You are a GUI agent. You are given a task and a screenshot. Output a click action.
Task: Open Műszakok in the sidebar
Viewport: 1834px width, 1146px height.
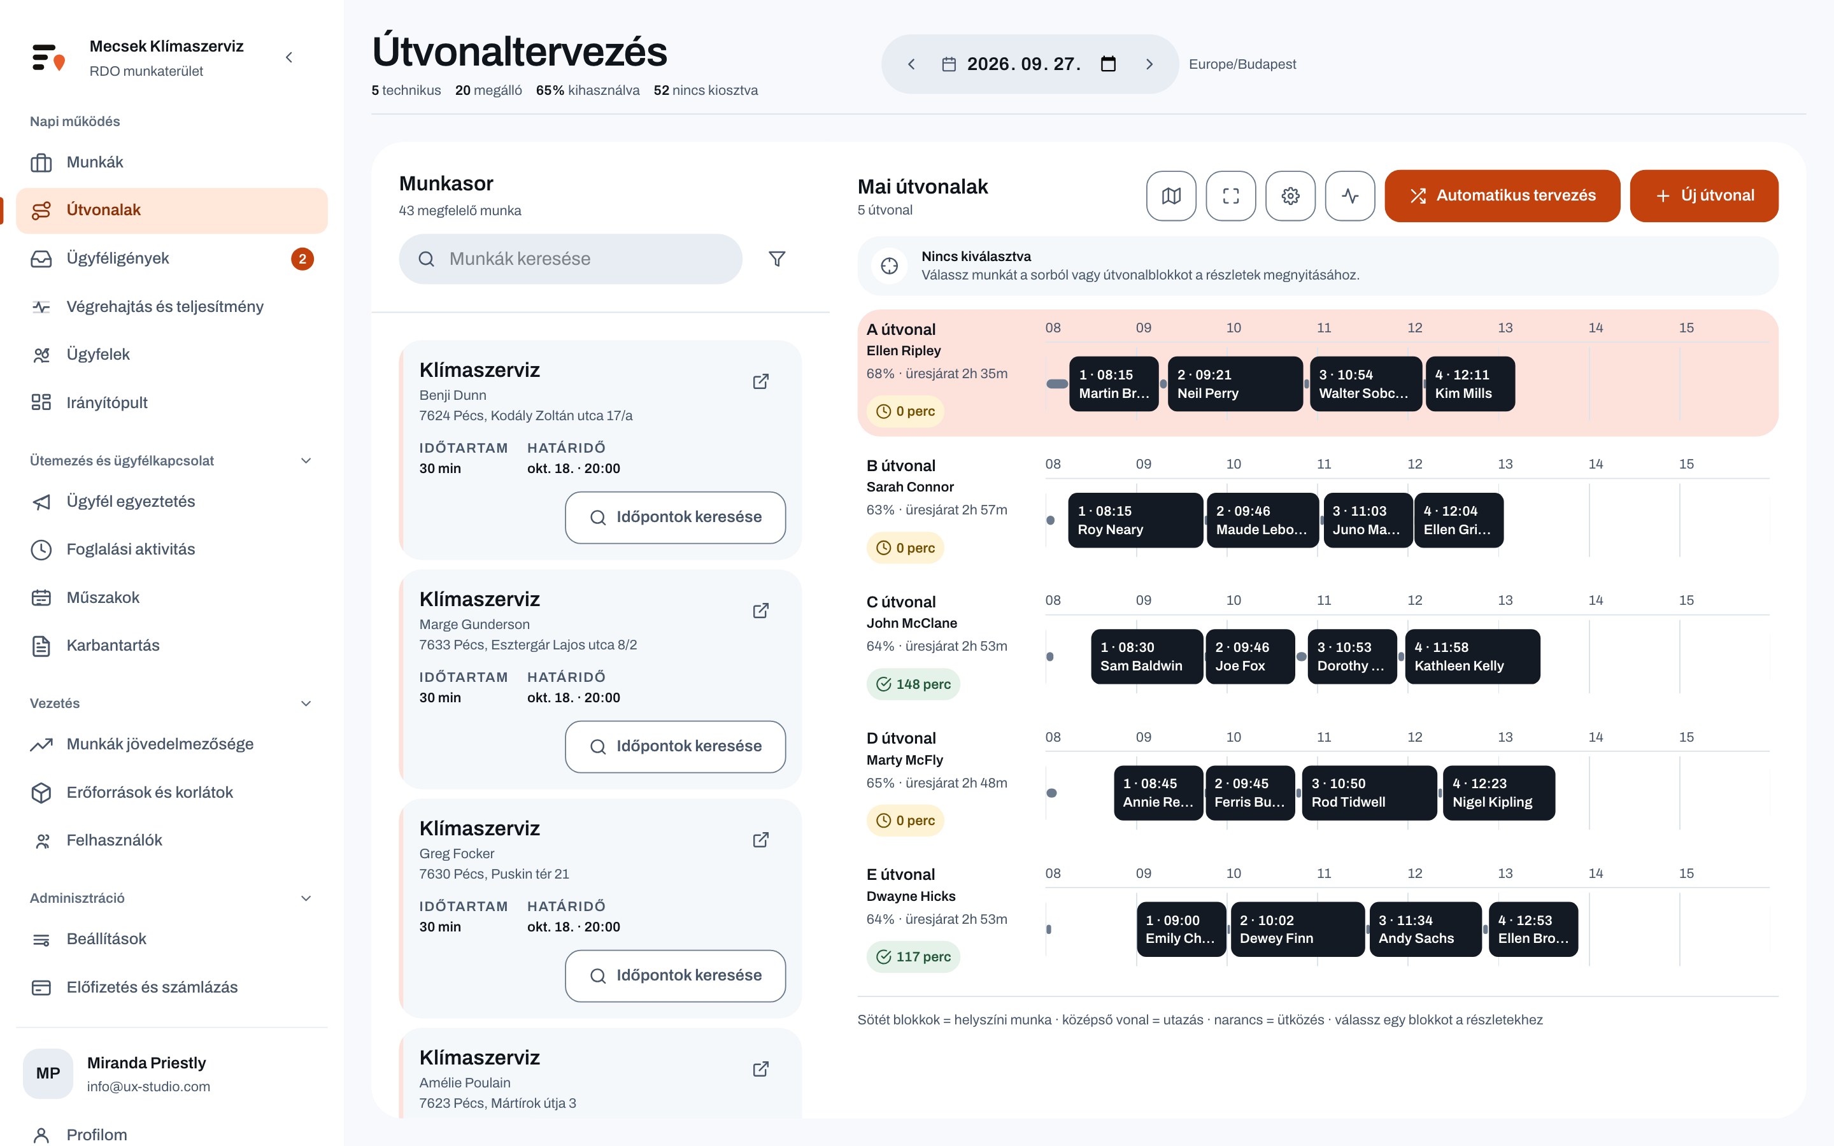[171, 598]
